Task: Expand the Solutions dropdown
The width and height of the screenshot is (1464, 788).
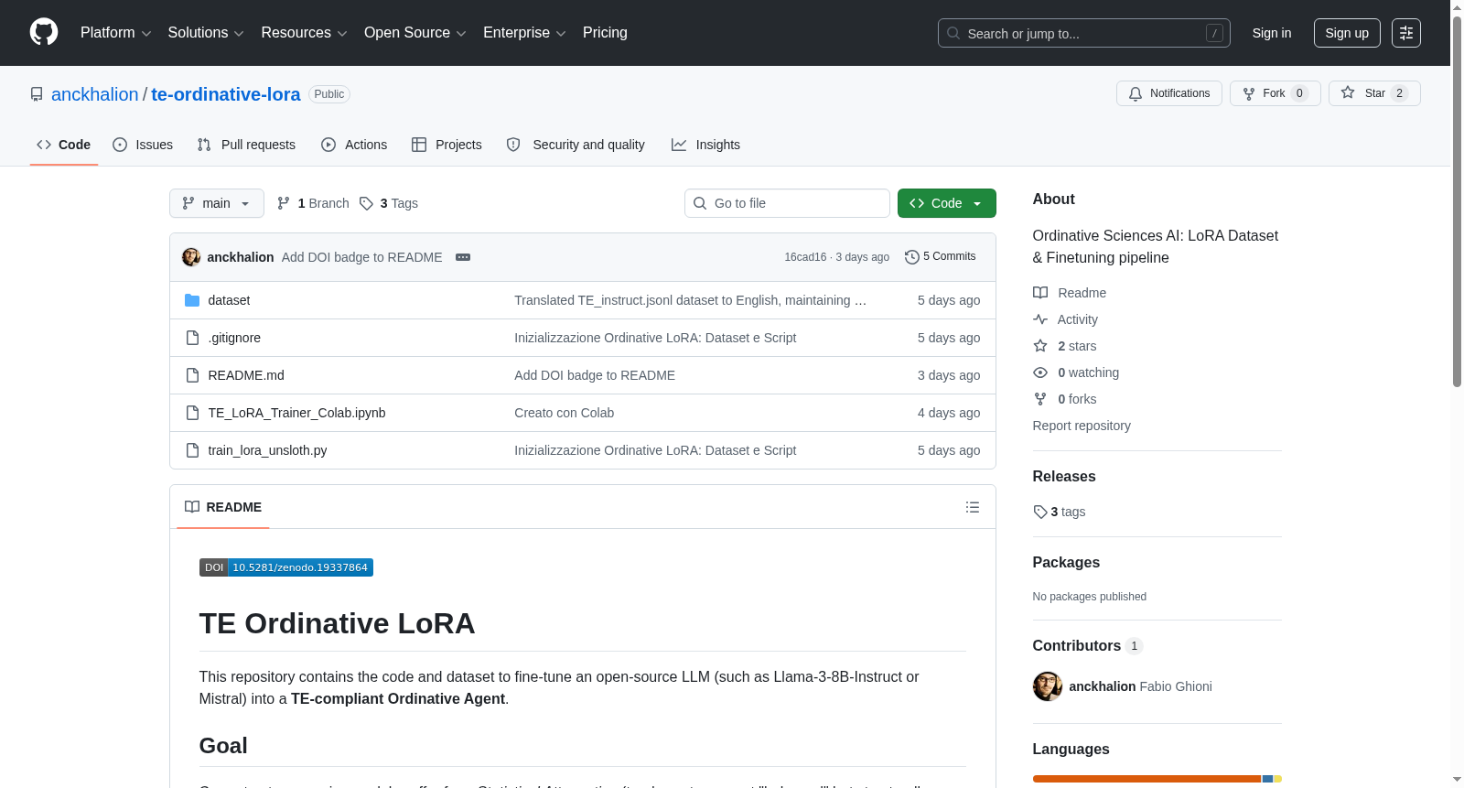Action: (206, 33)
